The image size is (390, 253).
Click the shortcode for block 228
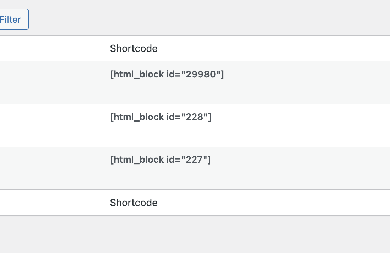click(161, 117)
